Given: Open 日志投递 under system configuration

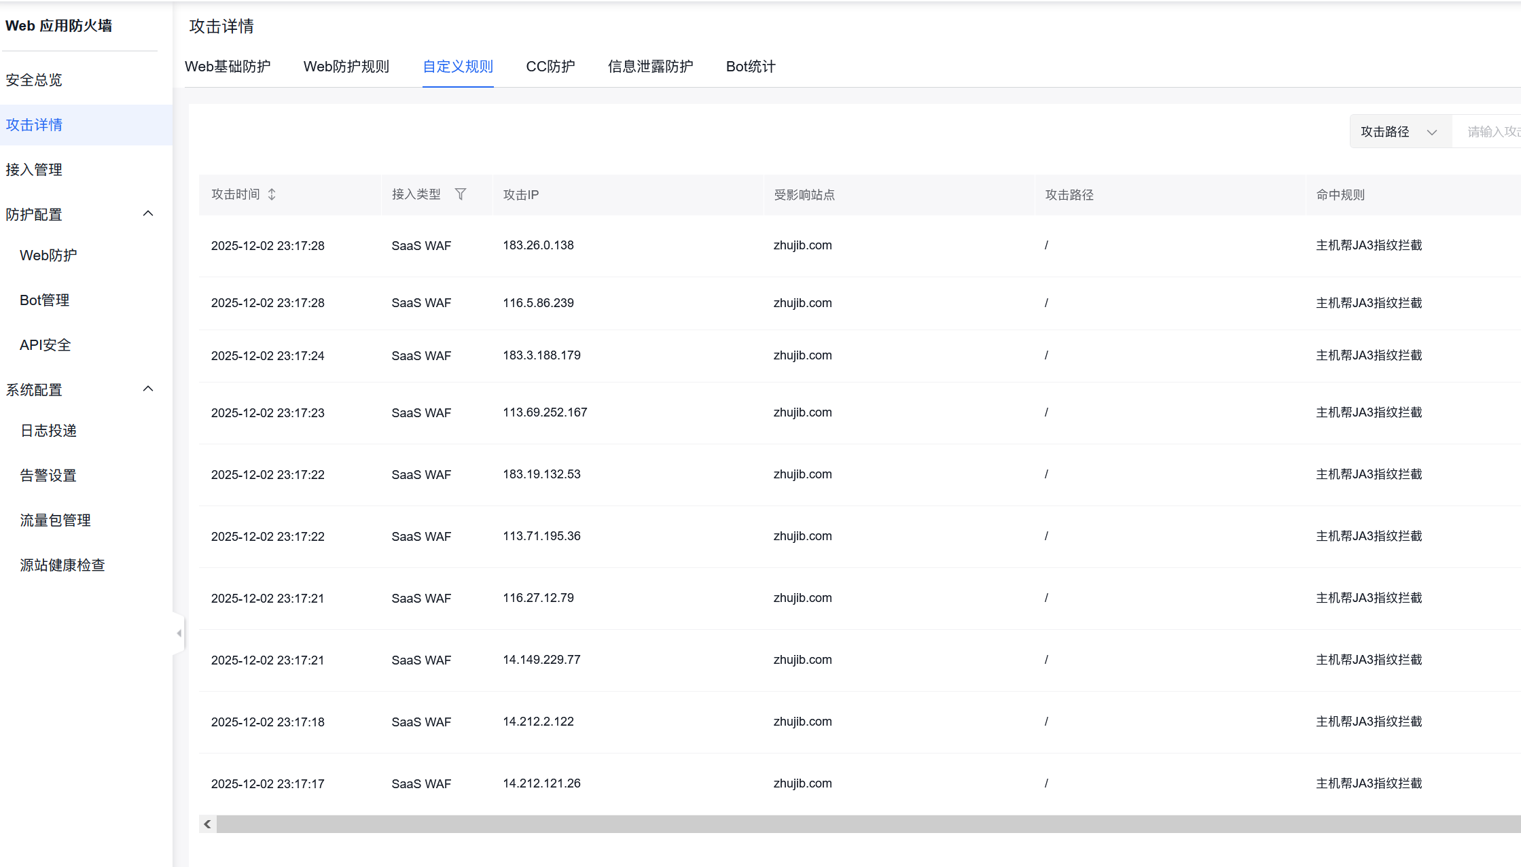Looking at the screenshot, I should tap(48, 431).
